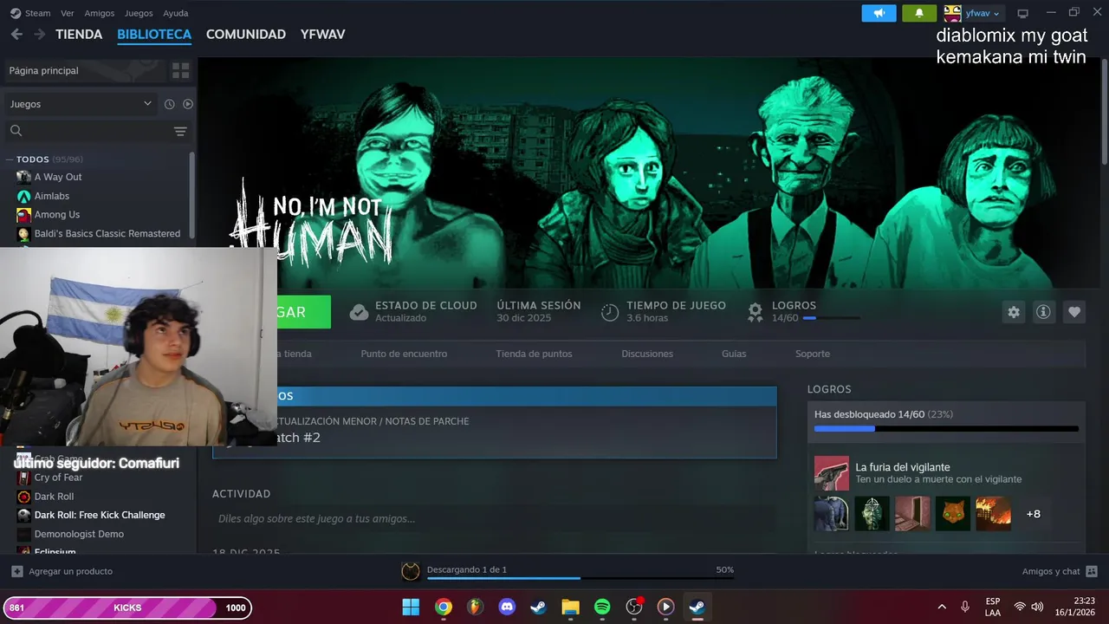The width and height of the screenshot is (1109, 624).
Task: Expand the Juegos filter dropdown
Action: click(x=81, y=104)
